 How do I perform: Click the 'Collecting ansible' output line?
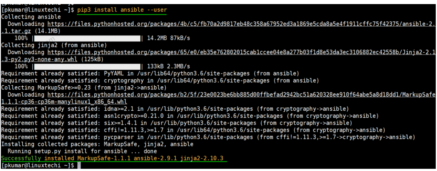coord(31,17)
